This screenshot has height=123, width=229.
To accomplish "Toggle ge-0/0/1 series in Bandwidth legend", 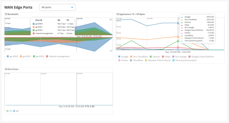I will click(26, 56).
